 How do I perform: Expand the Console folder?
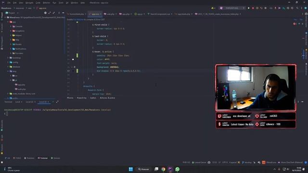point(11,26)
